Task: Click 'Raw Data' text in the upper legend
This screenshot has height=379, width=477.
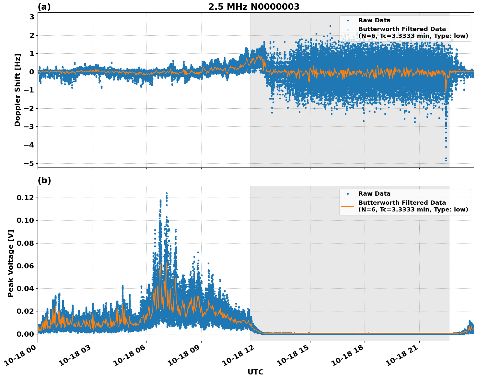Action: click(374, 20)
